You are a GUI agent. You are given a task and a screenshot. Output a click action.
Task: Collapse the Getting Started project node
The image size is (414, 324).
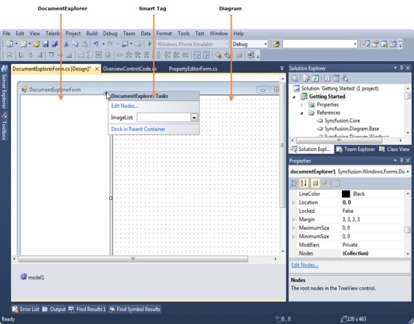[x=294, y=97]
